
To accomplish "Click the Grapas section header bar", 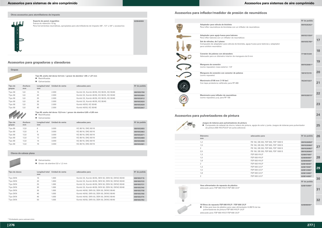I will tap(77, 70).
